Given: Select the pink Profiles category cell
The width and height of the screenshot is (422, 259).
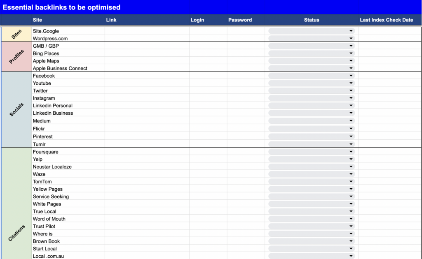Looking at the screenshot, I should coord(16,57).
